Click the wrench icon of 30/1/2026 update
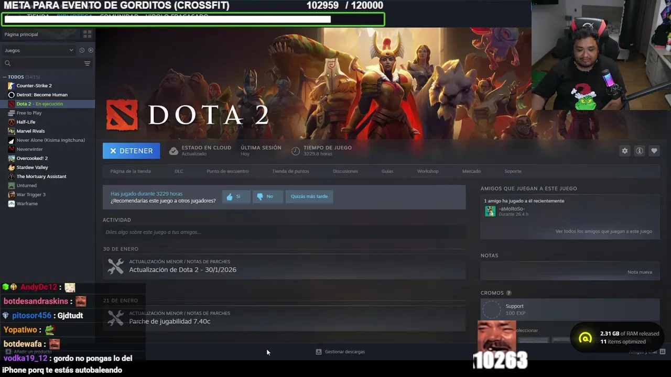The image size is (671, 377). [x=115, y=266]
